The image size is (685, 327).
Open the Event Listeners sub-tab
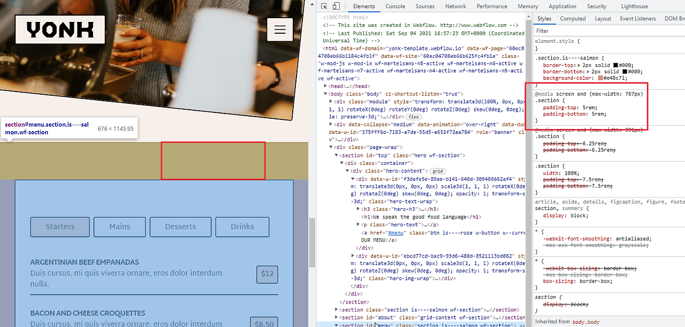637,19
